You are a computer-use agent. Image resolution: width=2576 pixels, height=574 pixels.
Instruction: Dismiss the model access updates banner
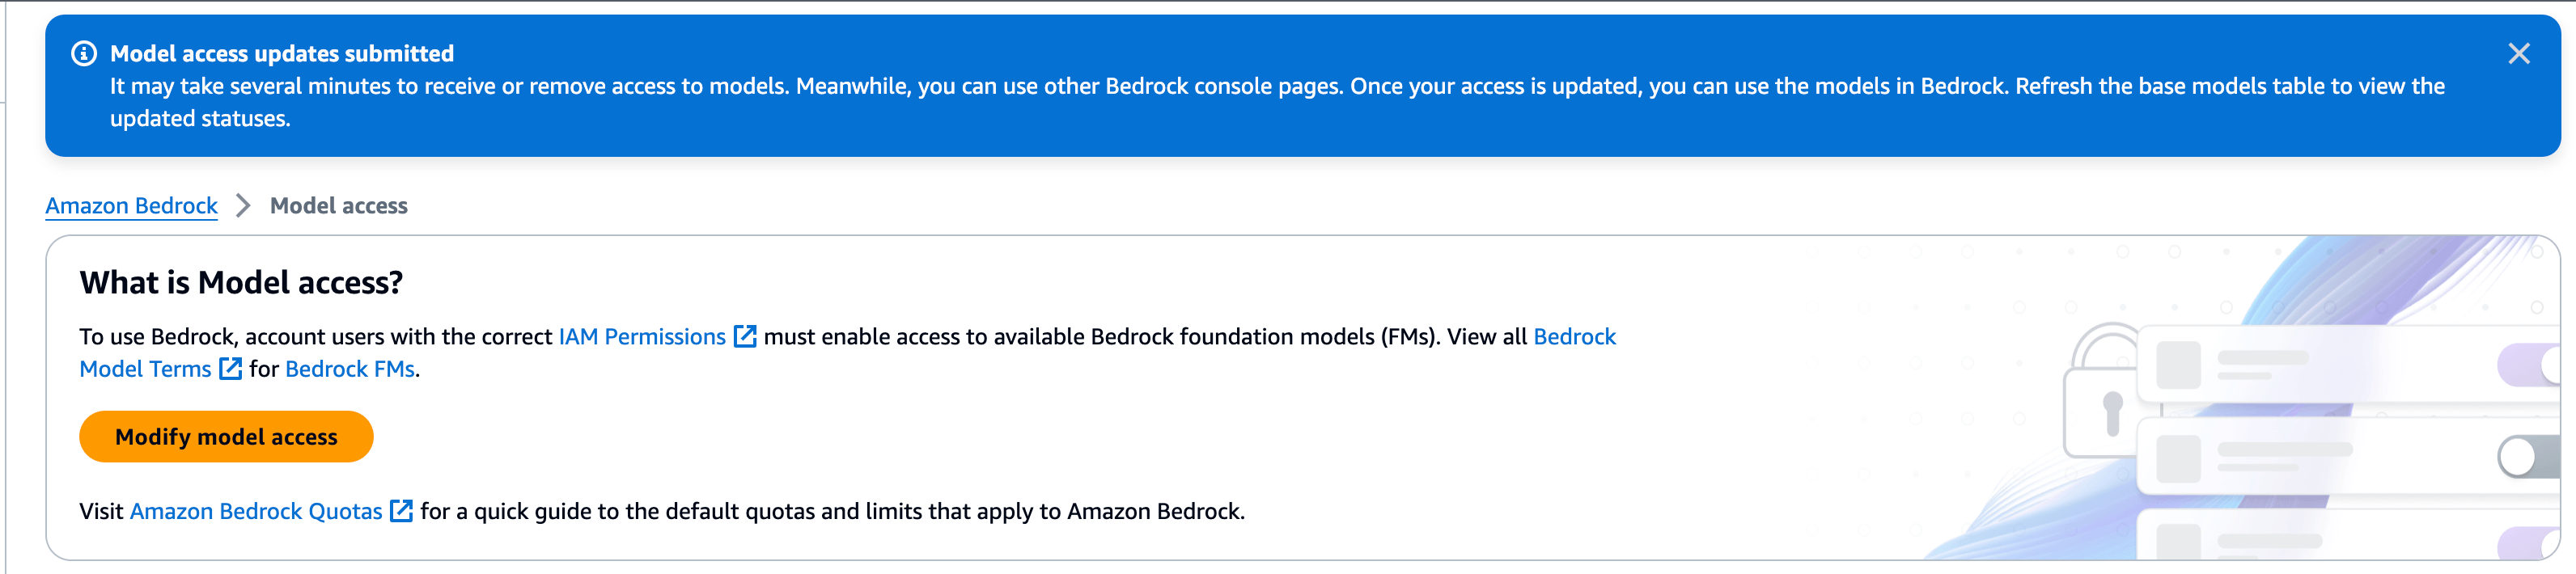click(2518, 54)
